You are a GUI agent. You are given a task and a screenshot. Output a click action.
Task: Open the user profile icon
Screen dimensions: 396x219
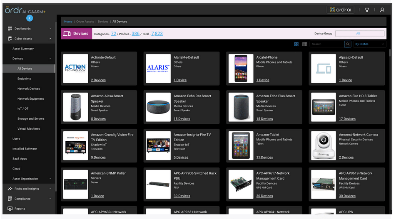pos(382,10)
